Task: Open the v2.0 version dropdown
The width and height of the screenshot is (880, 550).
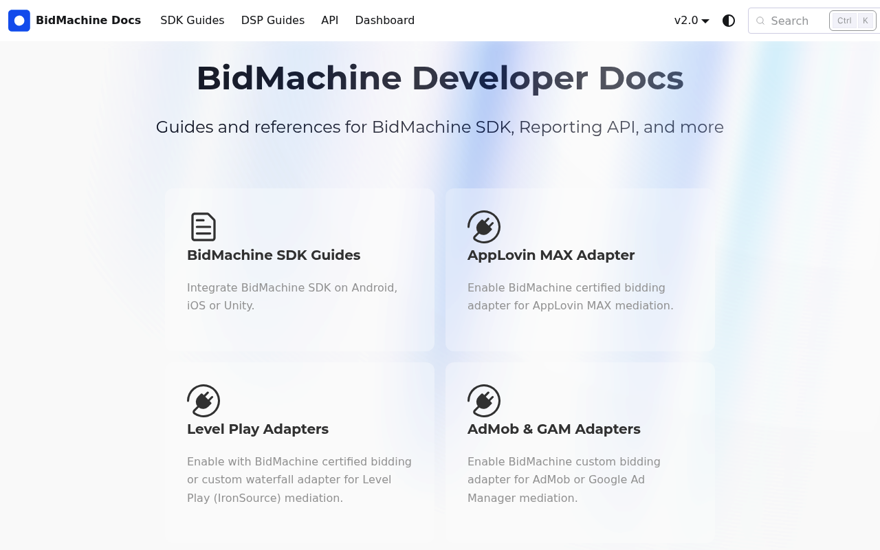Action: click(x=692, y=21)
